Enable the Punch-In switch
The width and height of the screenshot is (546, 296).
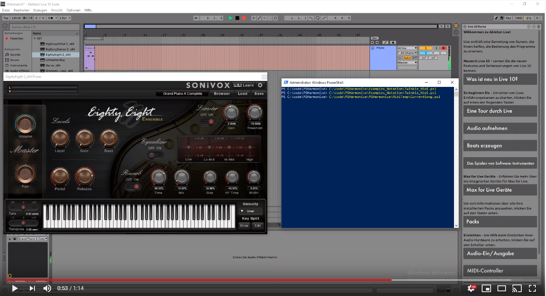(x=311, y=18)
